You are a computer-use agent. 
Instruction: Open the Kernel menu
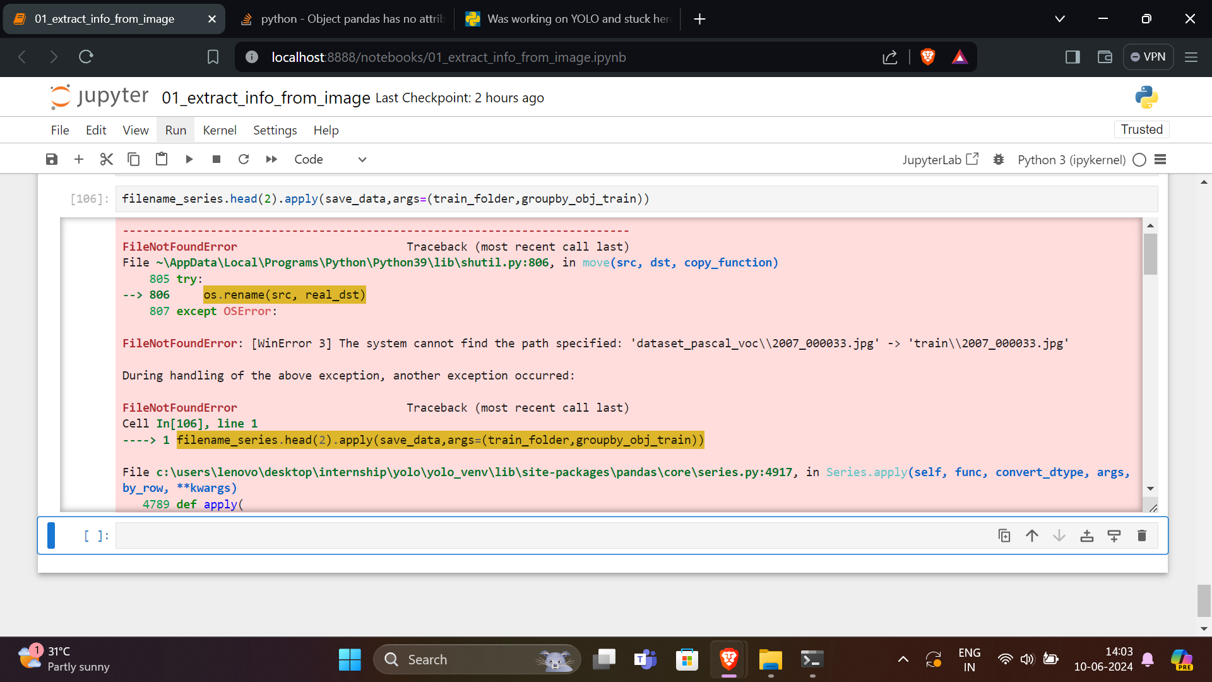tap(219, 130)
